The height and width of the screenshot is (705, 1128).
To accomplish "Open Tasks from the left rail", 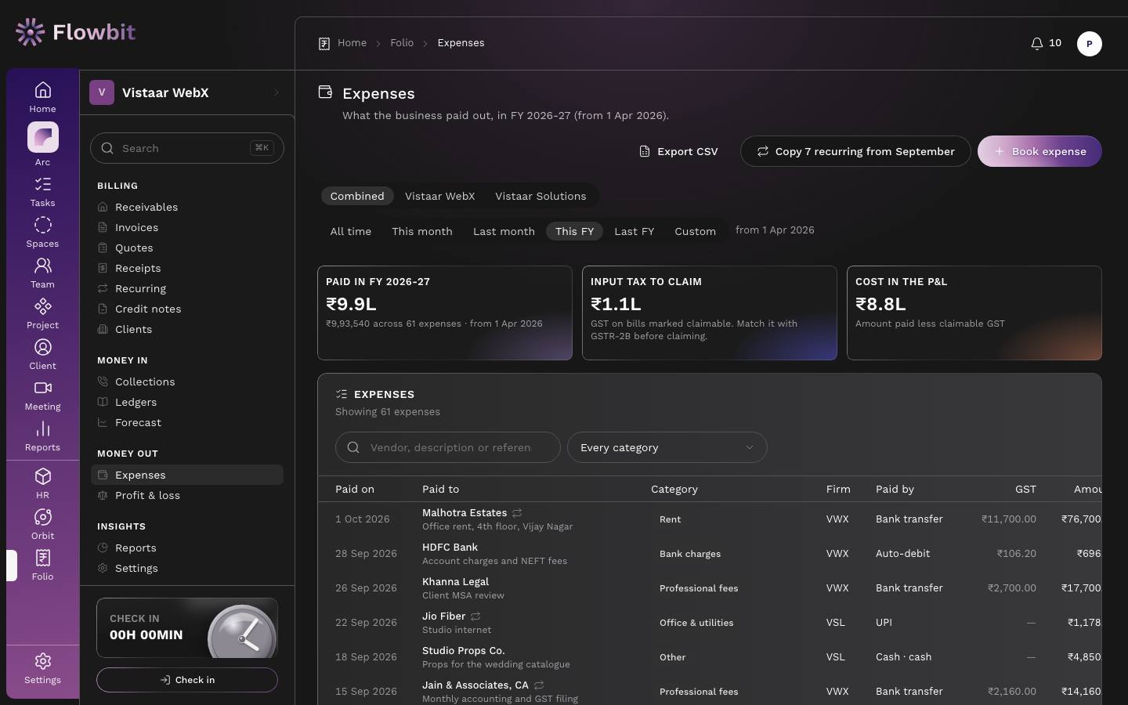I will click(42, 192).
